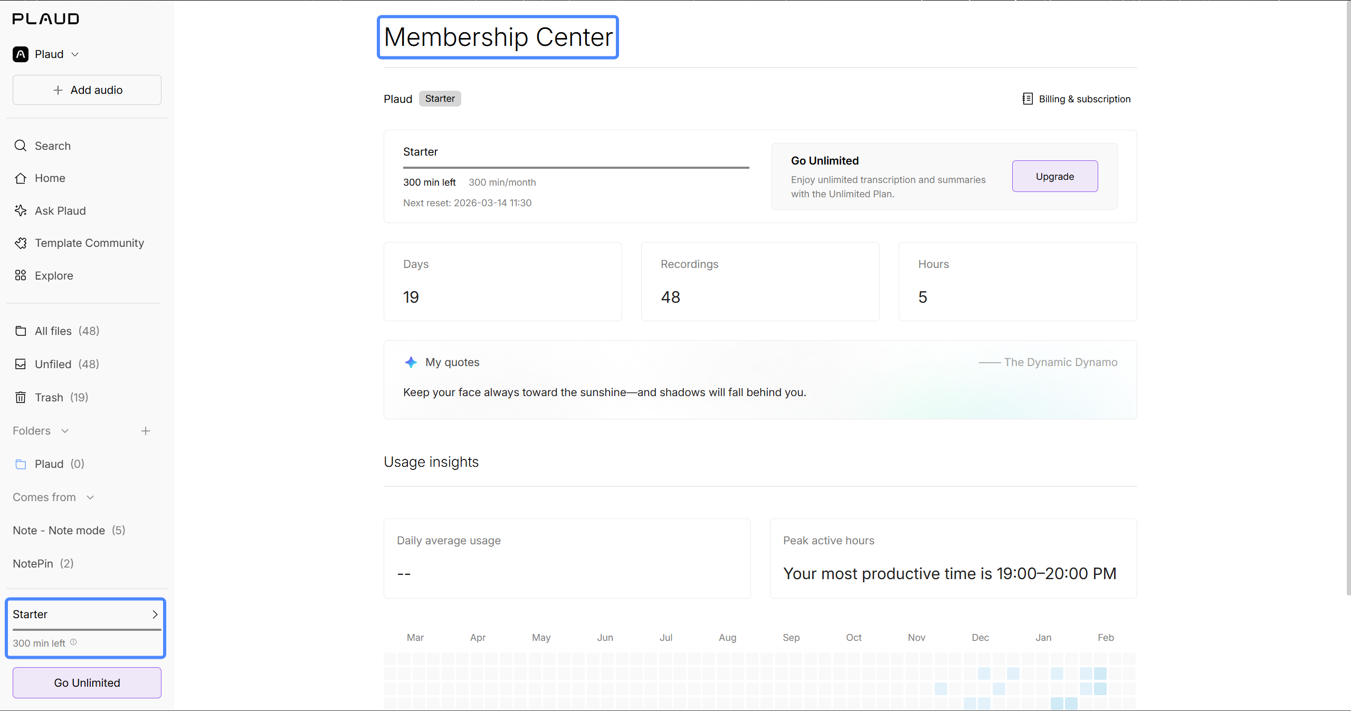
Task: Click the Go Unlimited promo title
Action: point(825,161)
